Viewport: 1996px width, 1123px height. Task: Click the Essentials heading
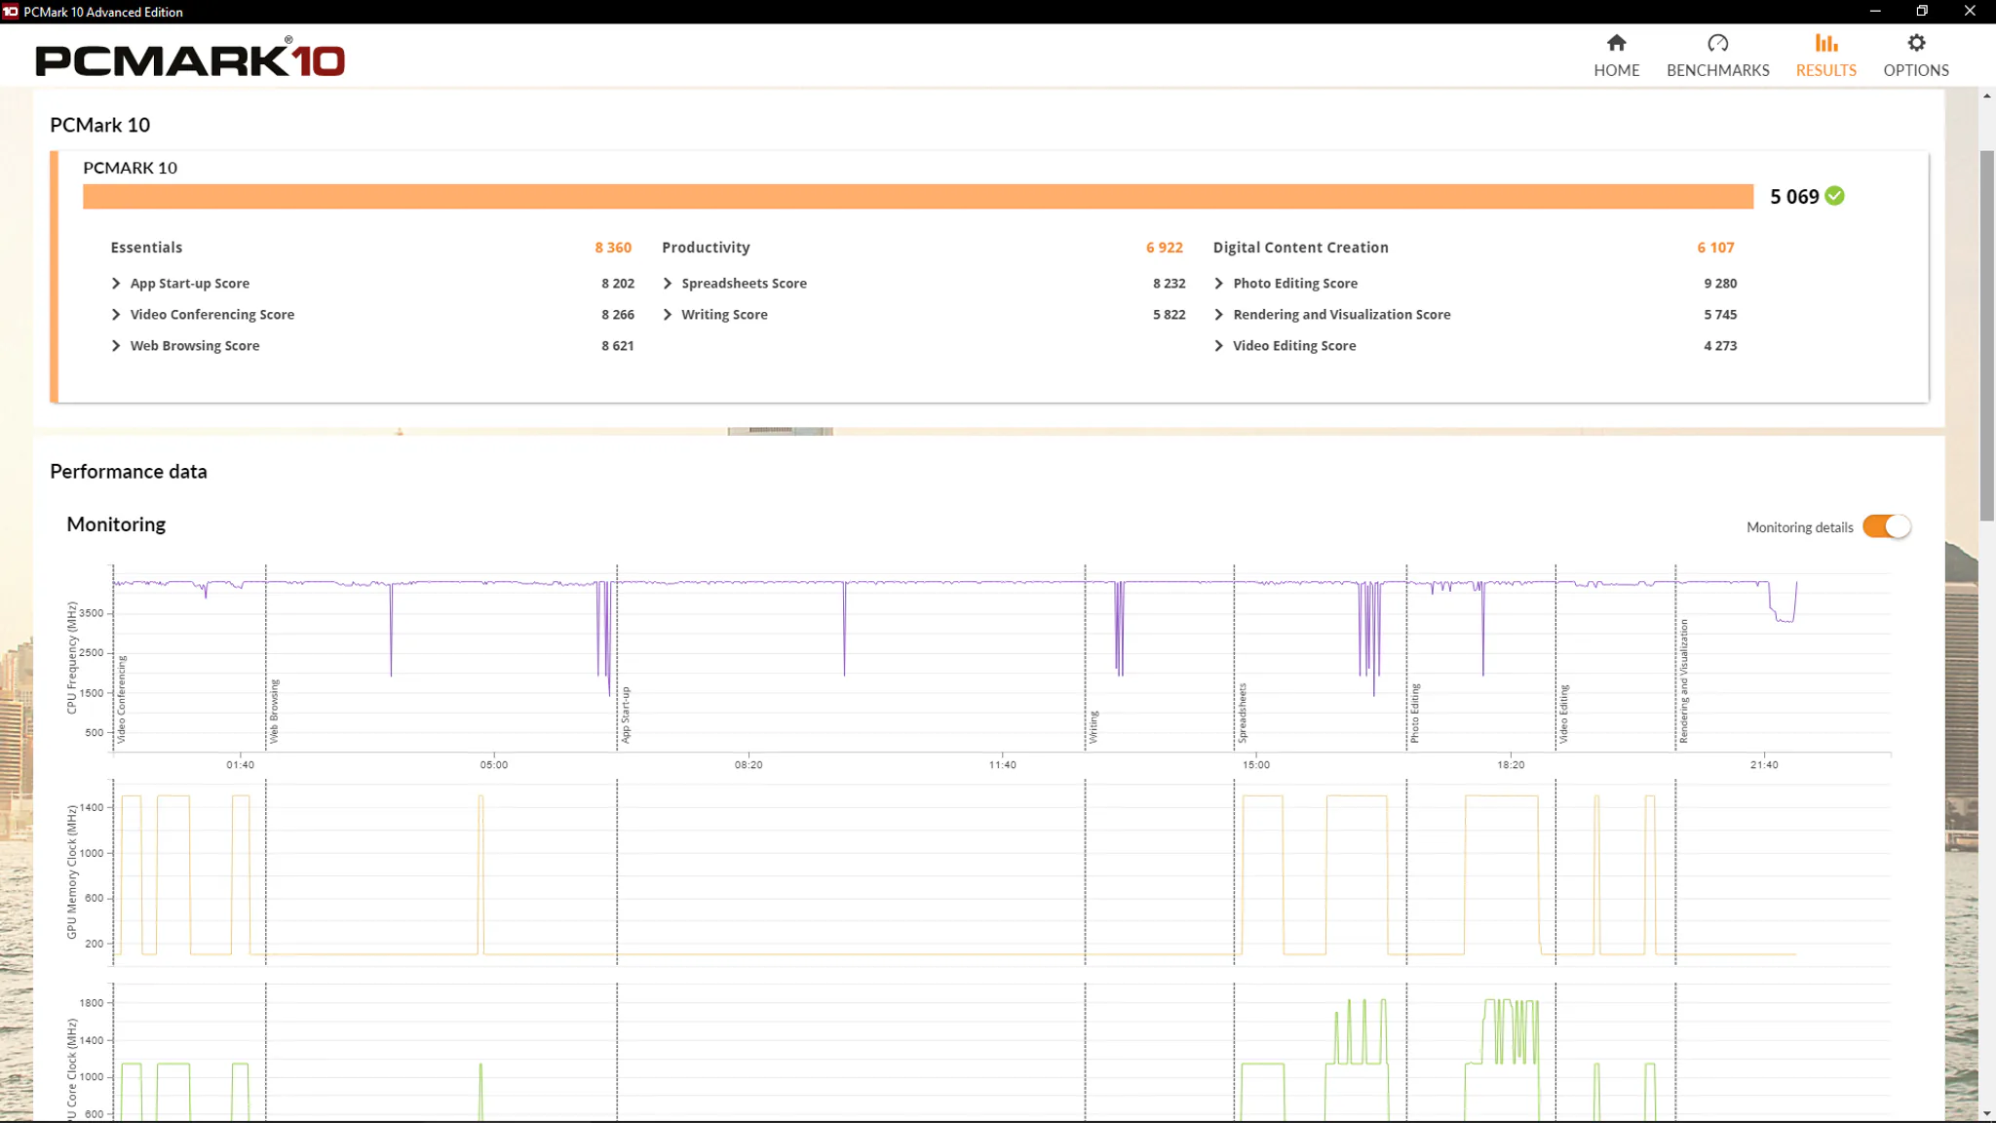point(146,248)
